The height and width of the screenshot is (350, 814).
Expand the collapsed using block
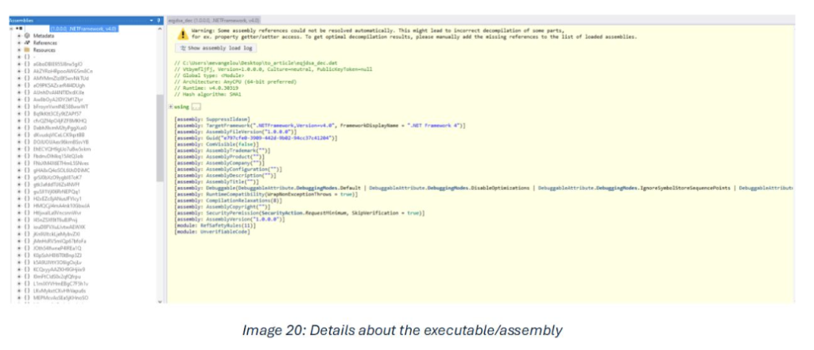click(171, 106)
